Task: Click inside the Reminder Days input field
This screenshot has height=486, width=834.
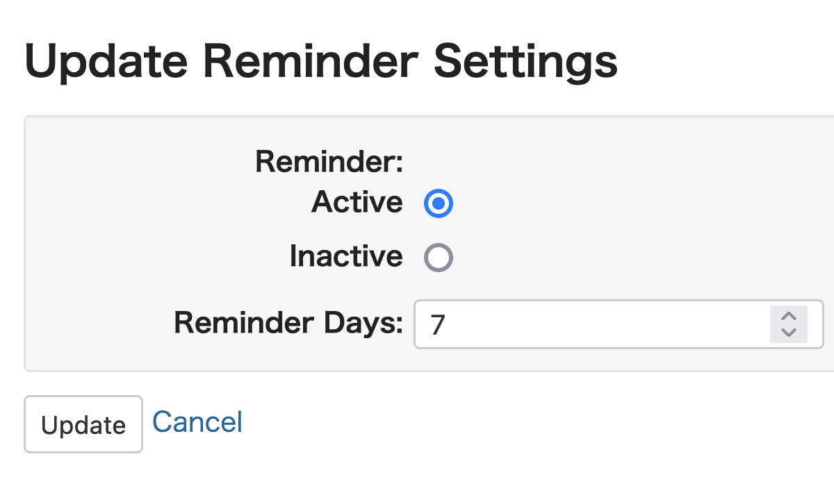Action: tap(556, 324)
